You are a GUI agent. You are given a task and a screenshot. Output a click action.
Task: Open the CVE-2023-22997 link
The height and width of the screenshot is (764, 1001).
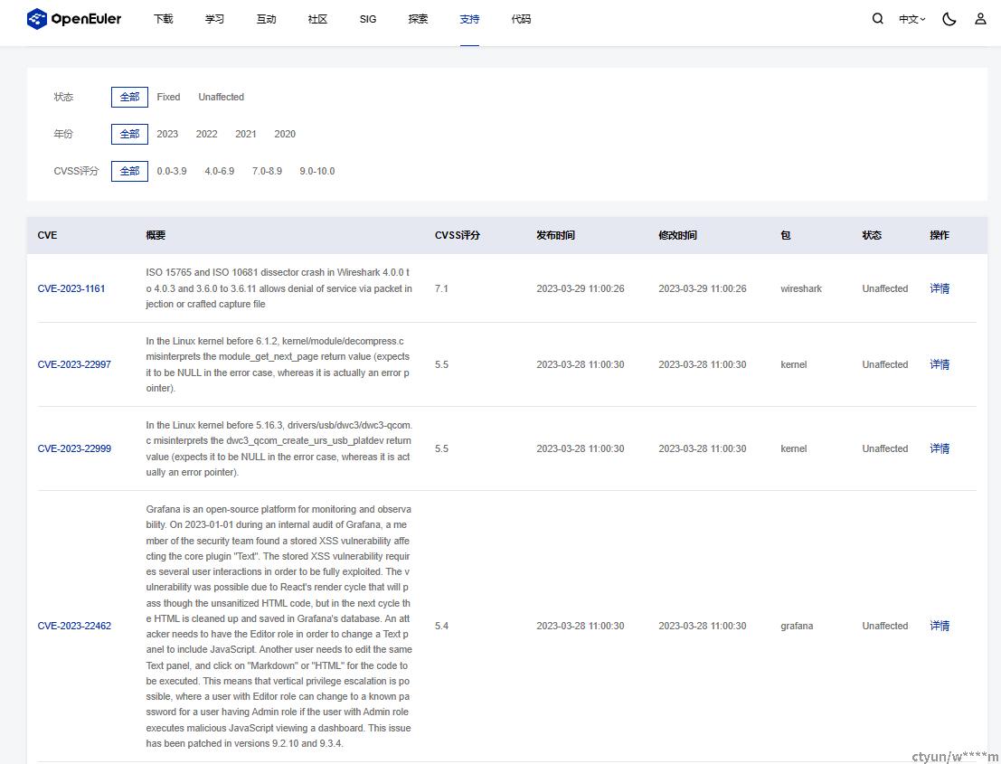(x=74, y=364)
